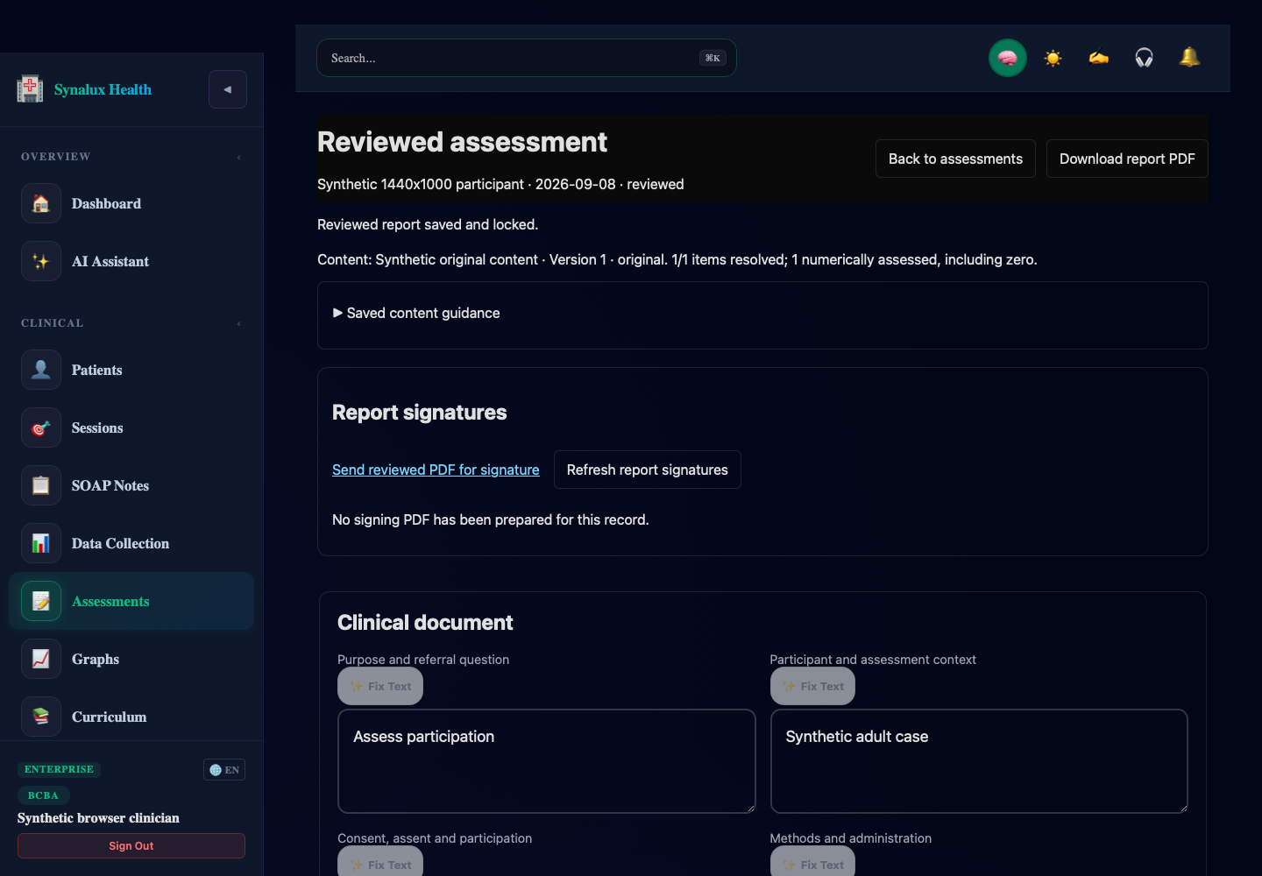Open Data Collection section
This screenshot has width=1262, height=876.
click(x=131, y=543)
